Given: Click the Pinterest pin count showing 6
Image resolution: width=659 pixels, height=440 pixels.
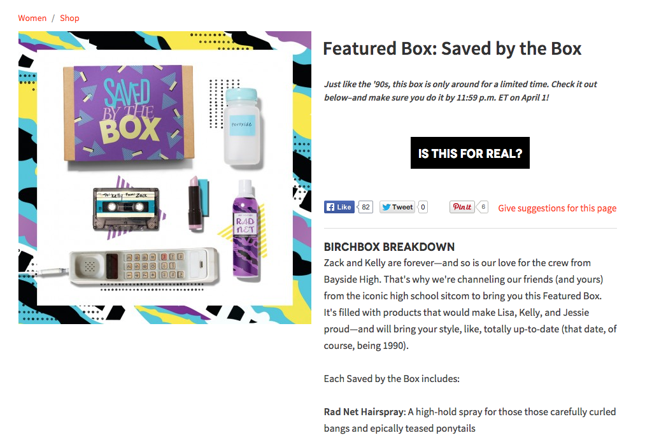Looking at the screenshot, I should coord(483,207).
